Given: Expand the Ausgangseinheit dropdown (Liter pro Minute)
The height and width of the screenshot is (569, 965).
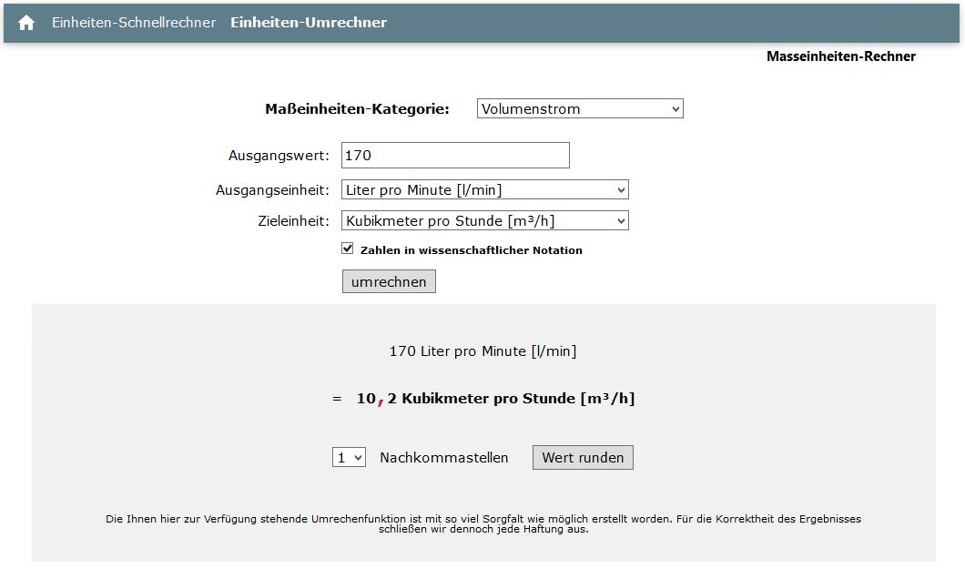Looking at the screenshot, I should [x=485, y=190].
